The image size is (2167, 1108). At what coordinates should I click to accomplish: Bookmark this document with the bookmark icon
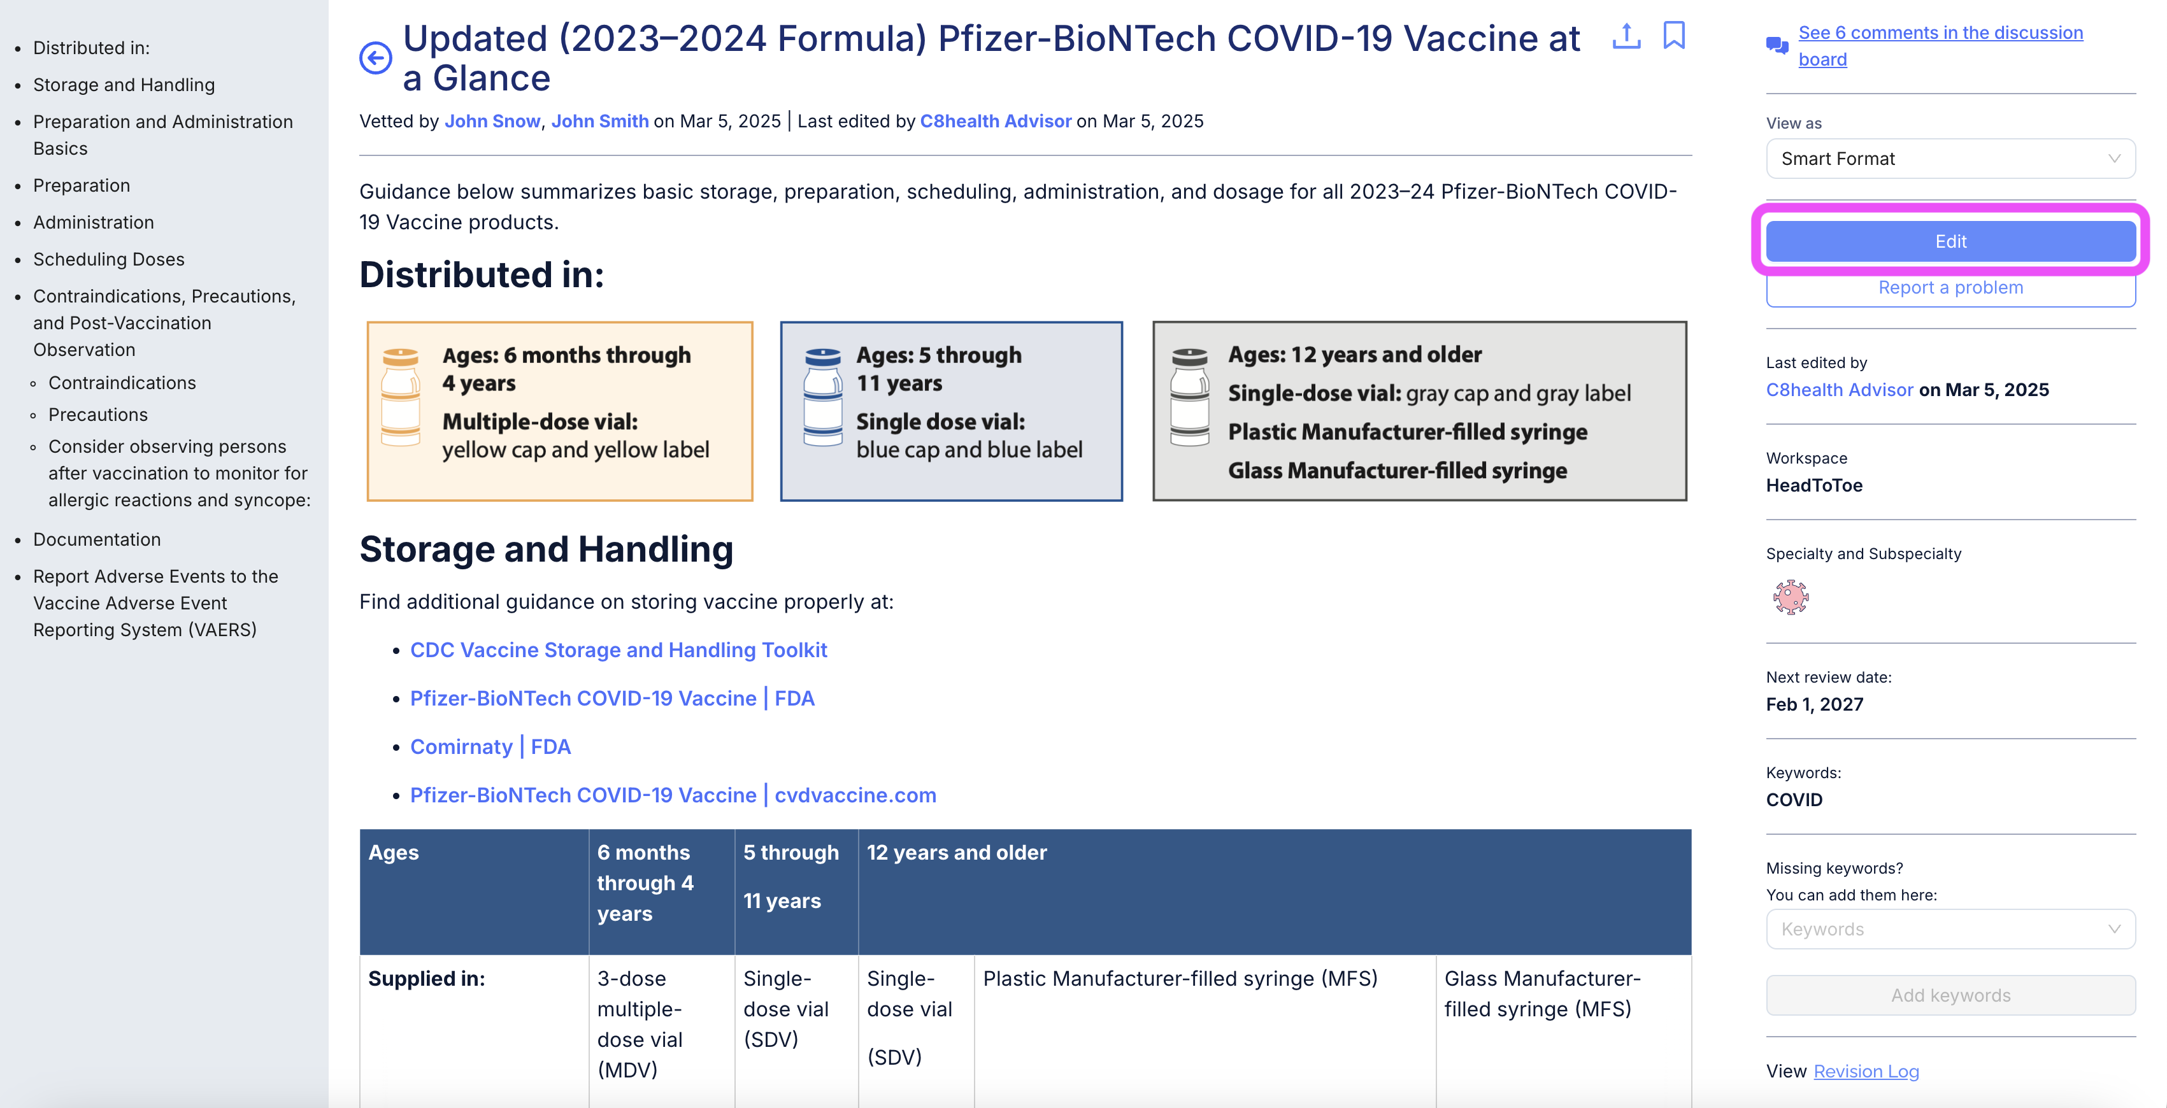click(1674, 35)
